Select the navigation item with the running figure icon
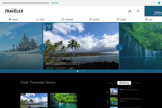 94,19
